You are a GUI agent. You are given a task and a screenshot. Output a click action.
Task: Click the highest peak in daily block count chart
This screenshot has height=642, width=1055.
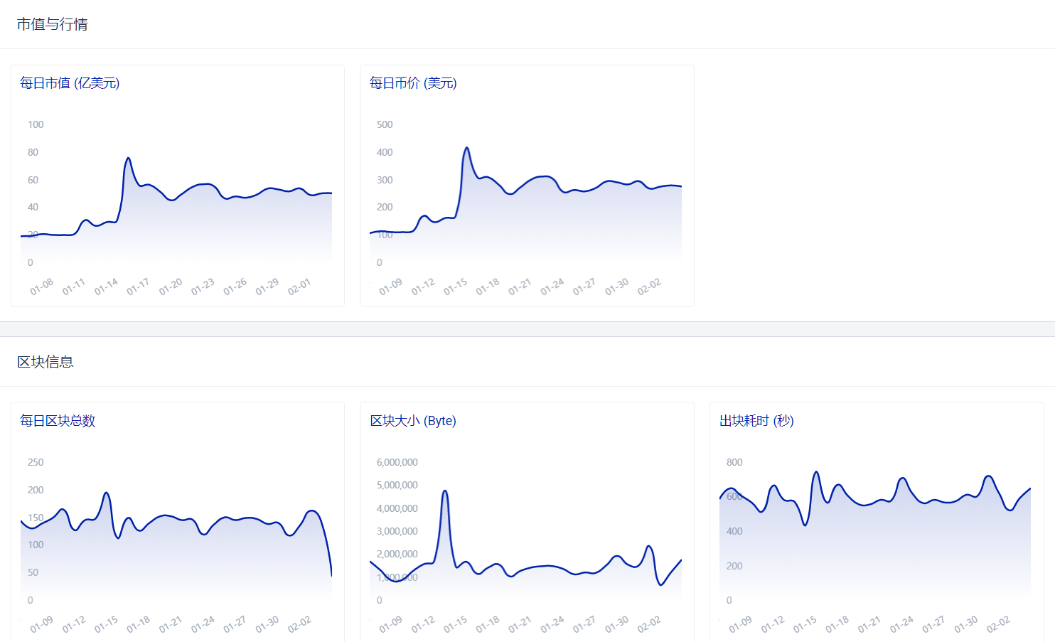[x=106, y=493]
